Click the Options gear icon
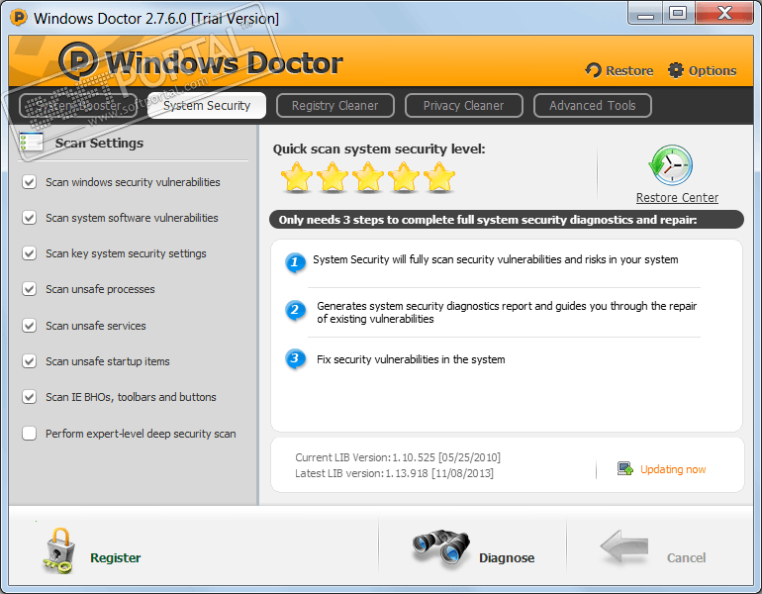The width and height of the screenshot is (762, 594). 676,70
